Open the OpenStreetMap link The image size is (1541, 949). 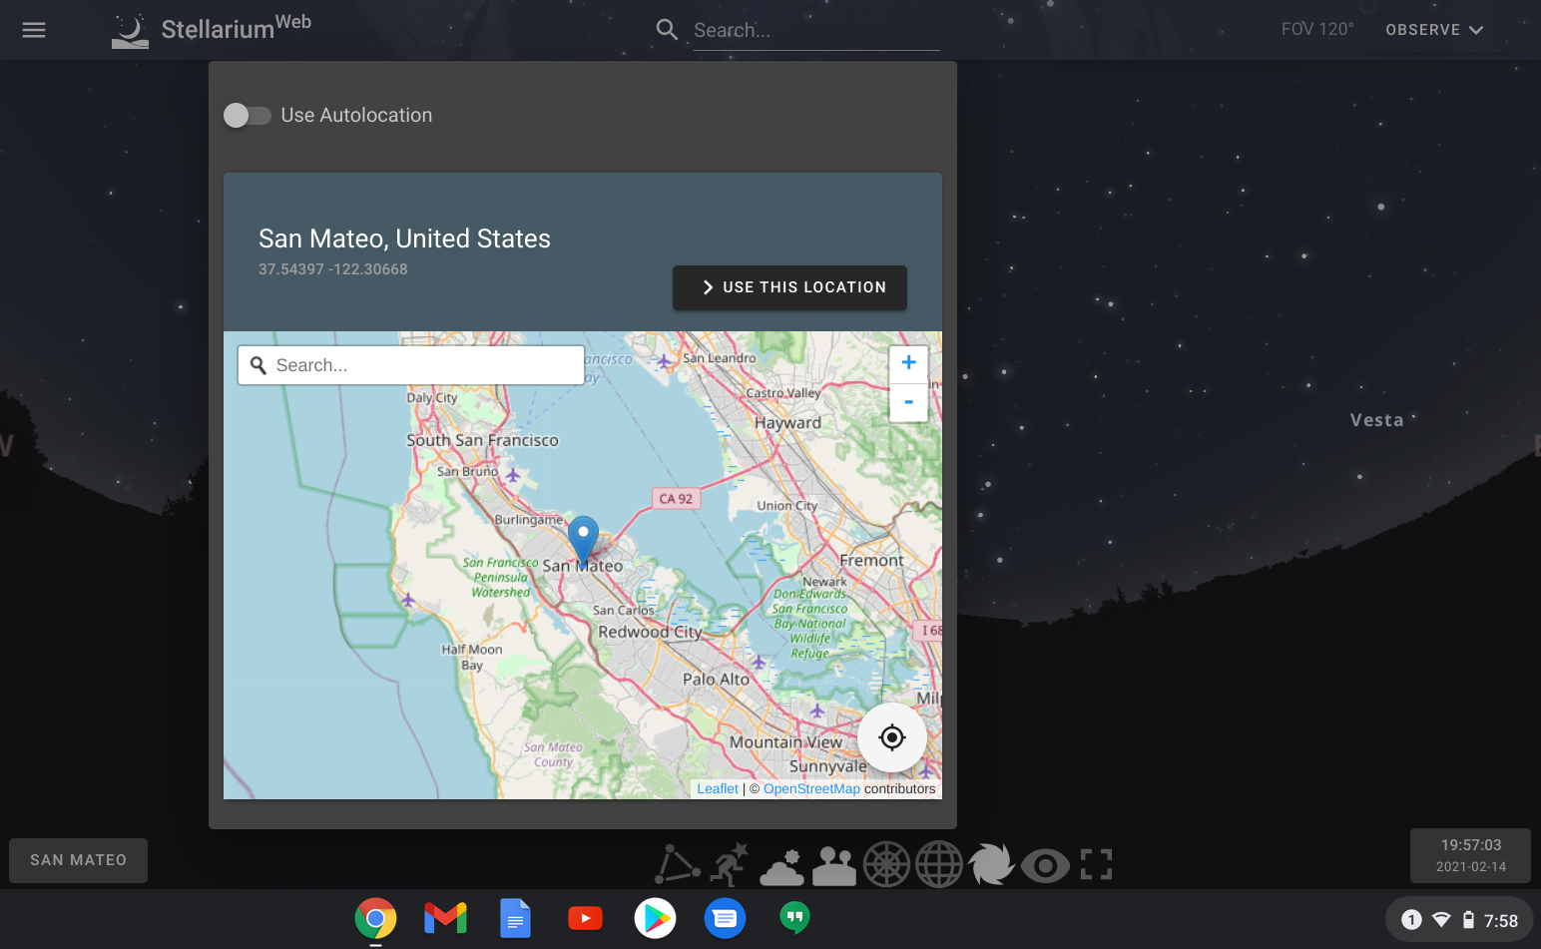(x=811, y=788)
